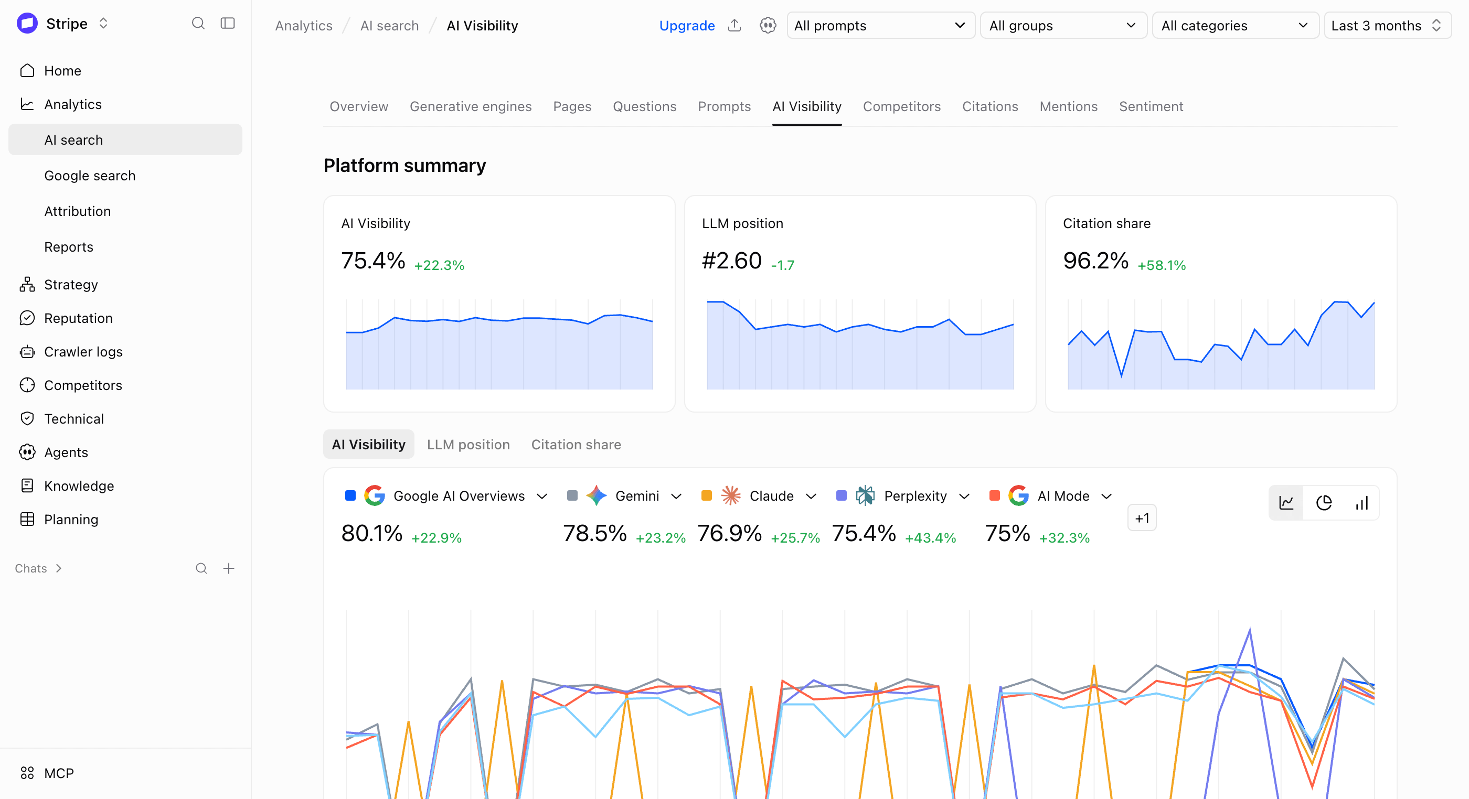This screenshot has width=1469, height=799.
Task: Click the Gemini sparkle logo
Action: [x=597, y=496]
